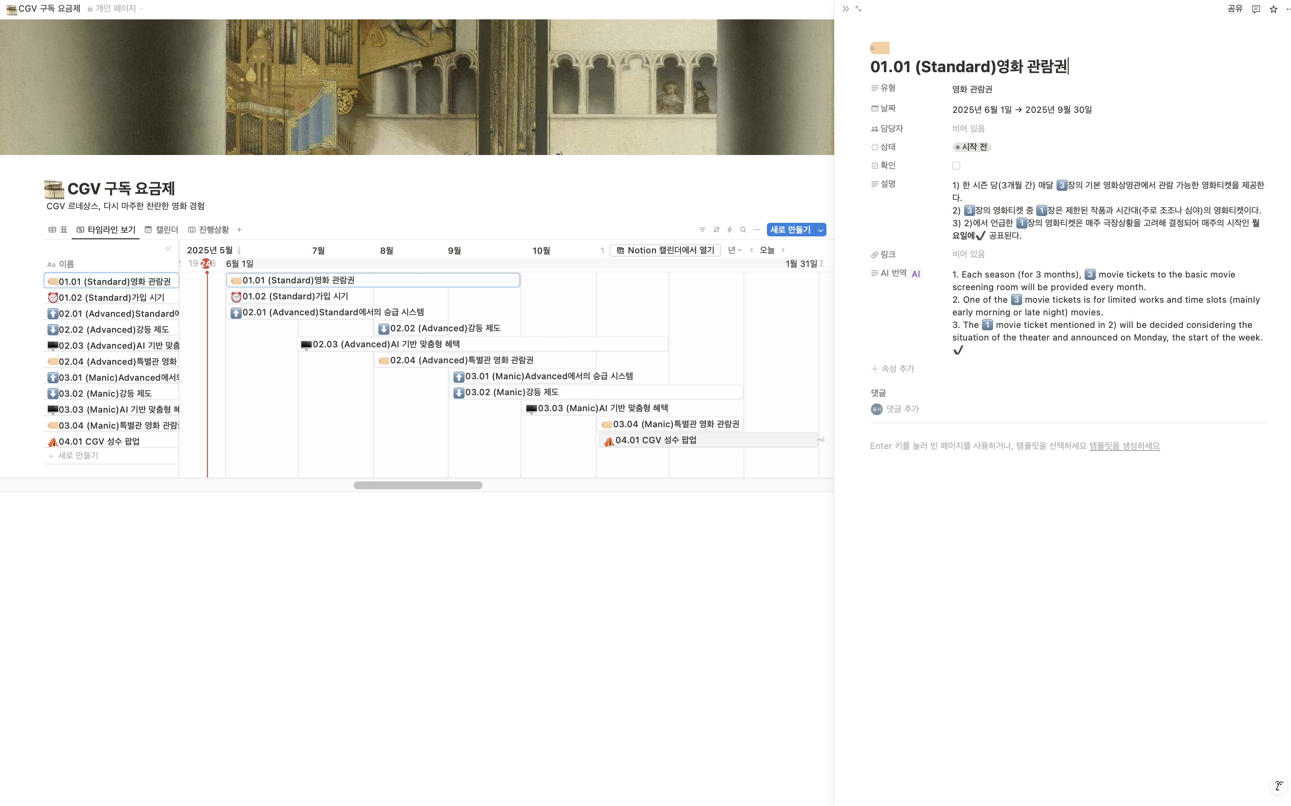The image size is (1291, 806).
Task: Click the 이름 column header
Action: pos(61,264)
